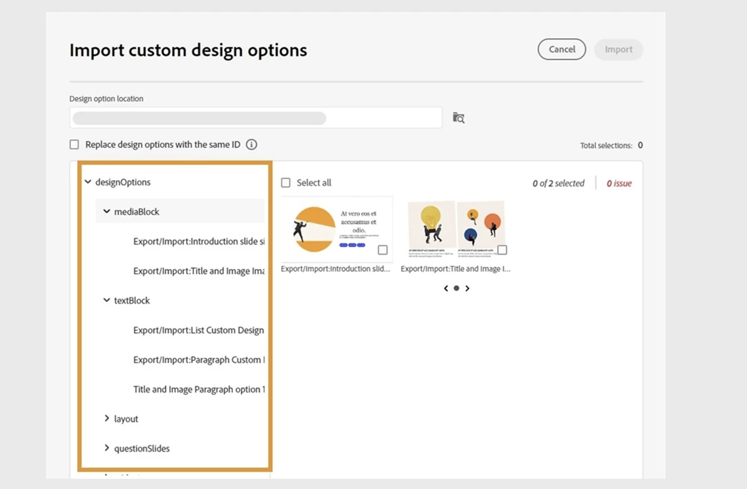Screen dimensions: 747x489
Task: Tick checkbox on Title and Image thumbnail
Action: [x=502, y=250]
